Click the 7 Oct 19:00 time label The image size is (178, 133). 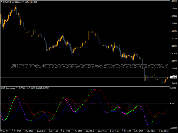coord(126,131)
